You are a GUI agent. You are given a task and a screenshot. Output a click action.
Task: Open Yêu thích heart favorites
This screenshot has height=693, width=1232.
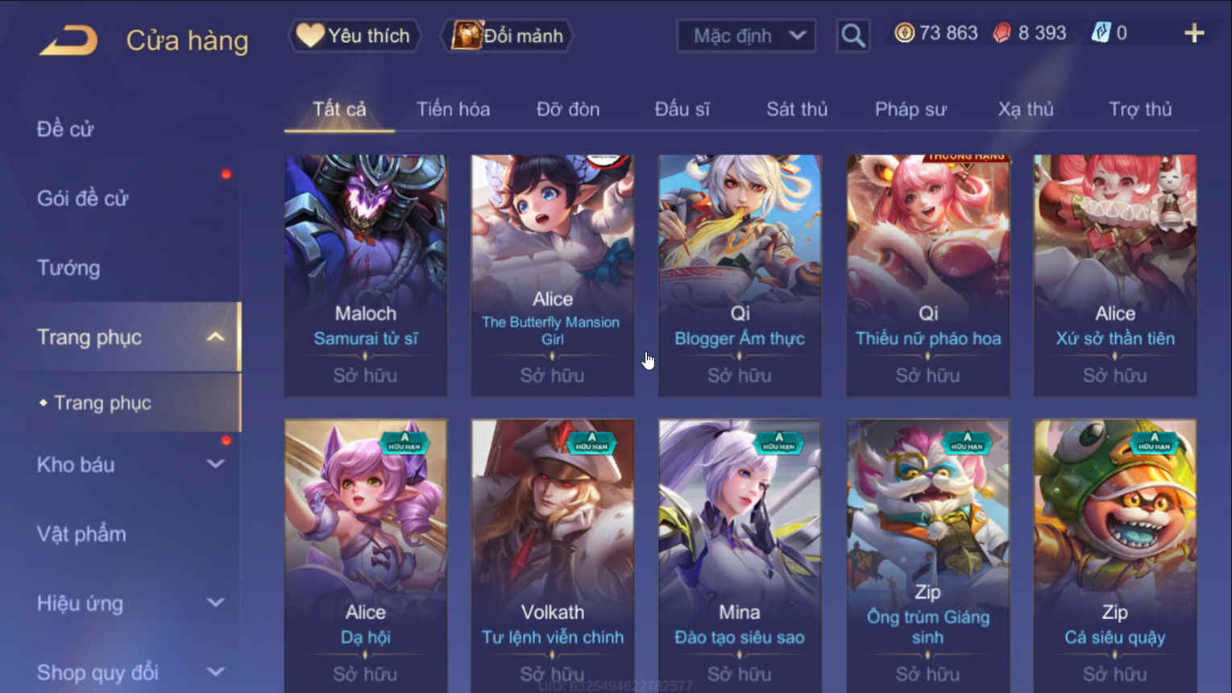(355, 35)
